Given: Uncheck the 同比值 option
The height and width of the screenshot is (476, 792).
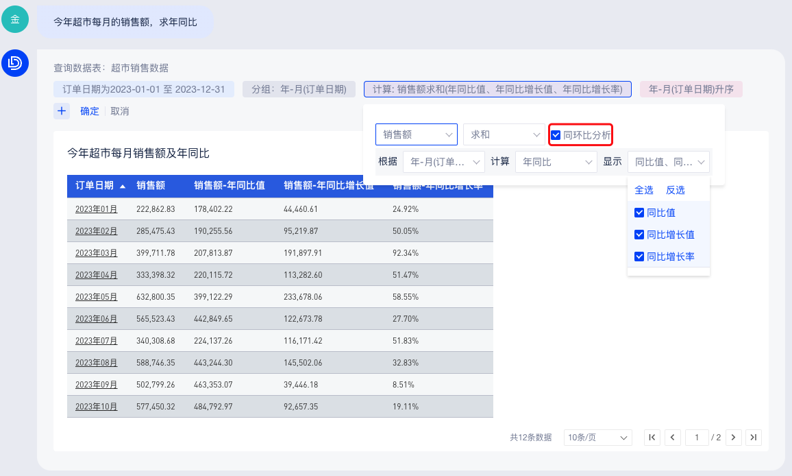Looking at the screenshot, I should pyautogui.click(x=639, y=213).
